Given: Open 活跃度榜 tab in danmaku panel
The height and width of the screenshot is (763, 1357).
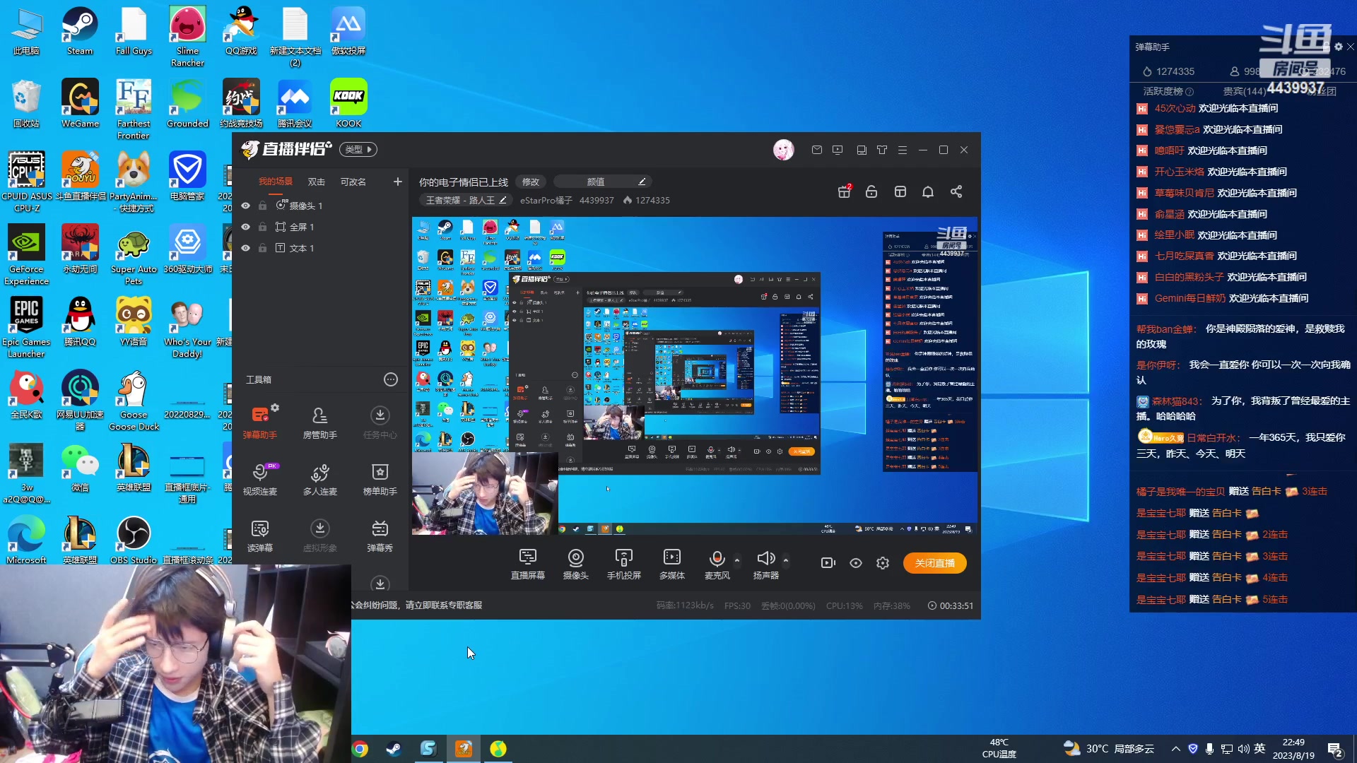Looking at the screenshot, I should [1168, 91].
